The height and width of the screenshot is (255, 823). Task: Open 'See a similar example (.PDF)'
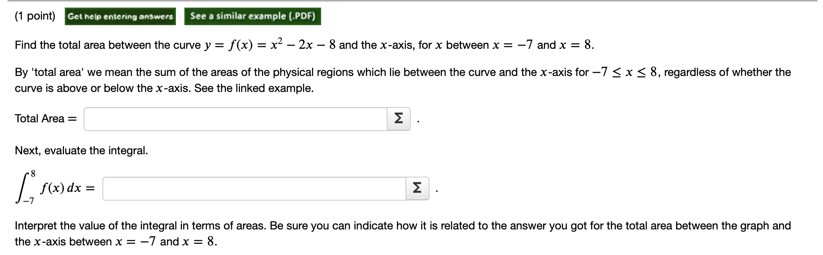(253, 16)
